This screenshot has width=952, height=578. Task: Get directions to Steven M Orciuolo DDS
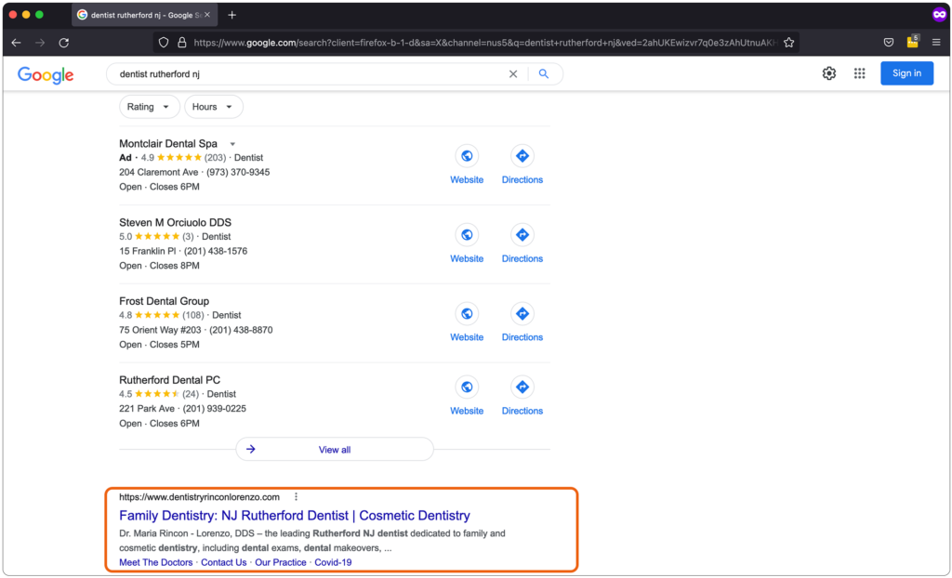522,235
